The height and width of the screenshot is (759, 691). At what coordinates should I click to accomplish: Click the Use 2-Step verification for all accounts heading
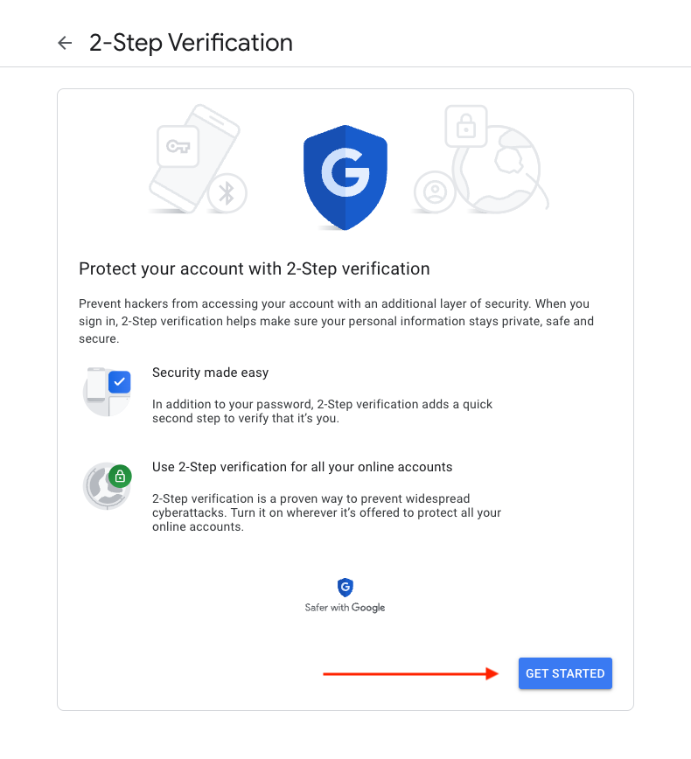pos(302,467)
